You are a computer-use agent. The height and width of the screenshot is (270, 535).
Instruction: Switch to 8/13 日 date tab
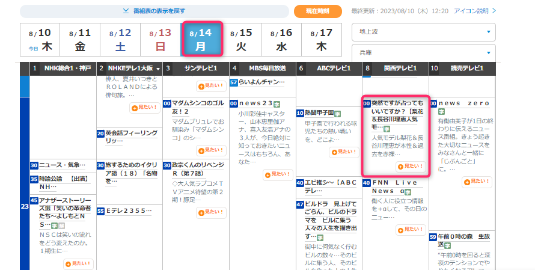[x=160, y=40]
